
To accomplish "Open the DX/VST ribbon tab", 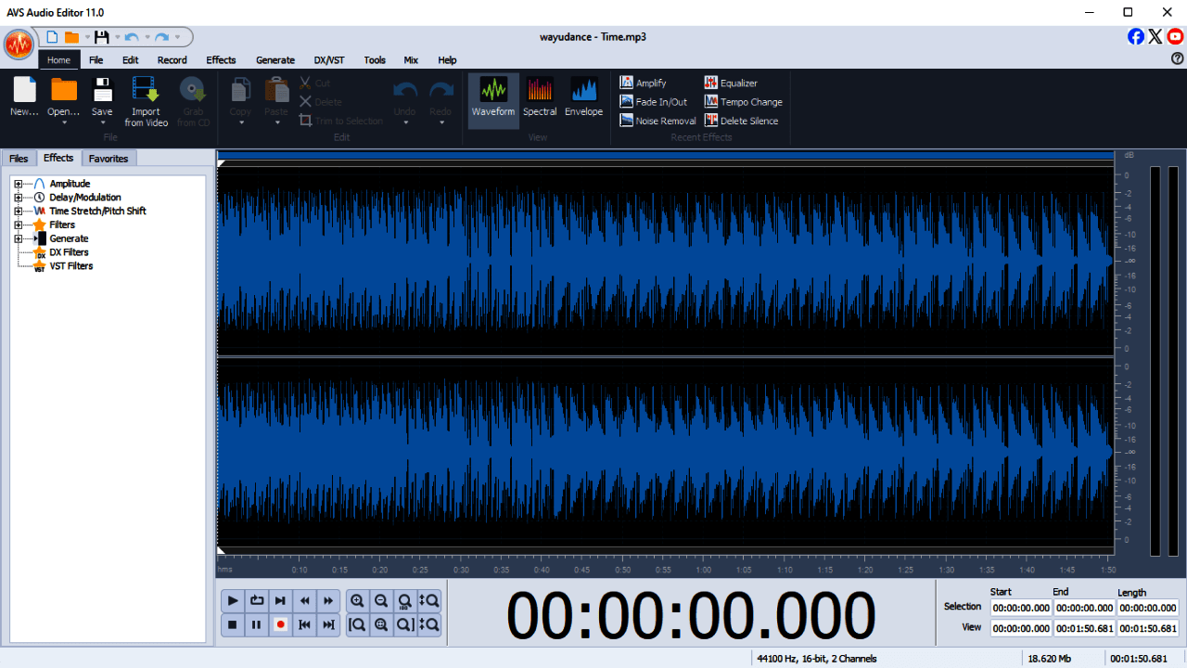I will (x=329, y=60).
